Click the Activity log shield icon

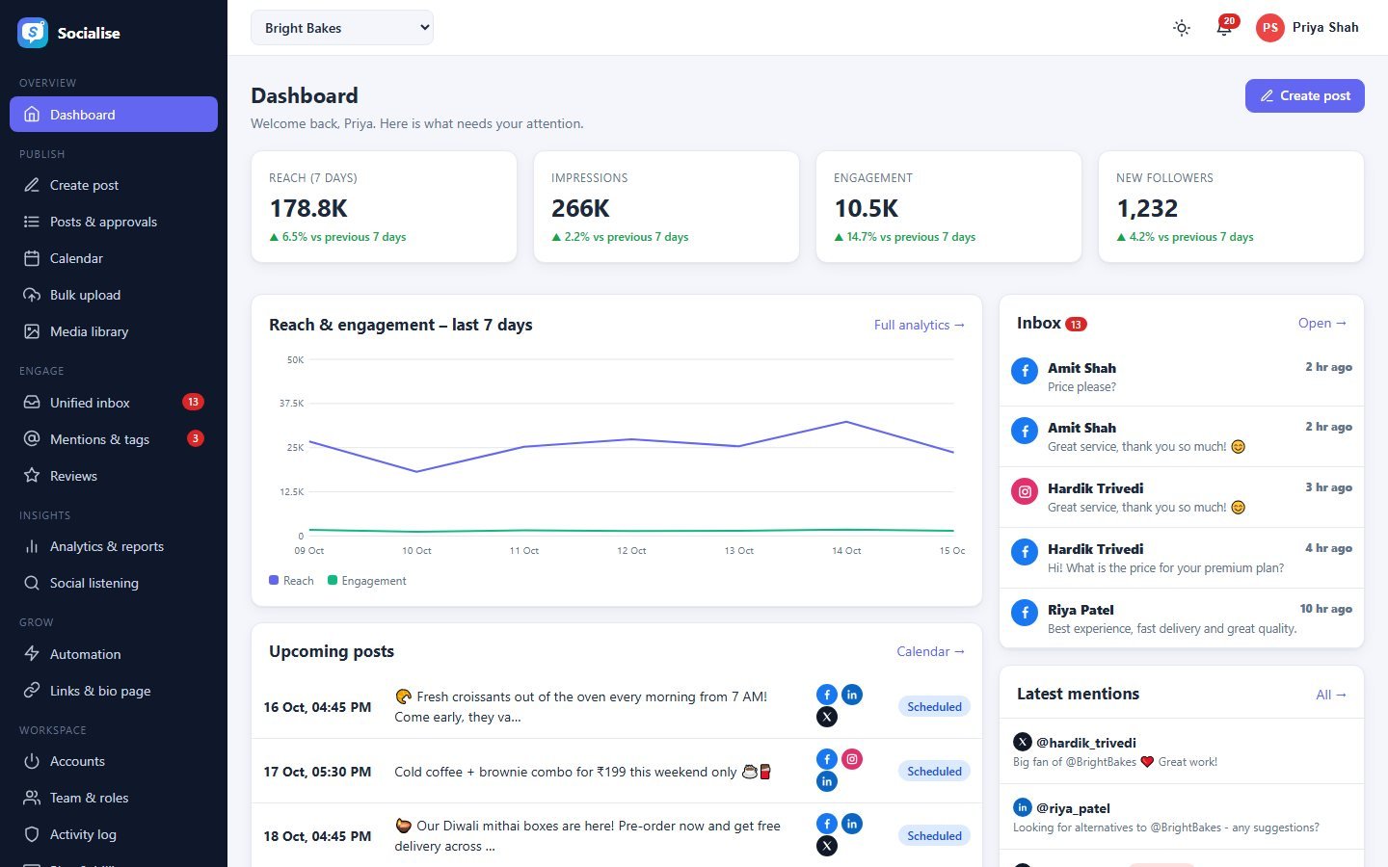[x=32, y=834]
